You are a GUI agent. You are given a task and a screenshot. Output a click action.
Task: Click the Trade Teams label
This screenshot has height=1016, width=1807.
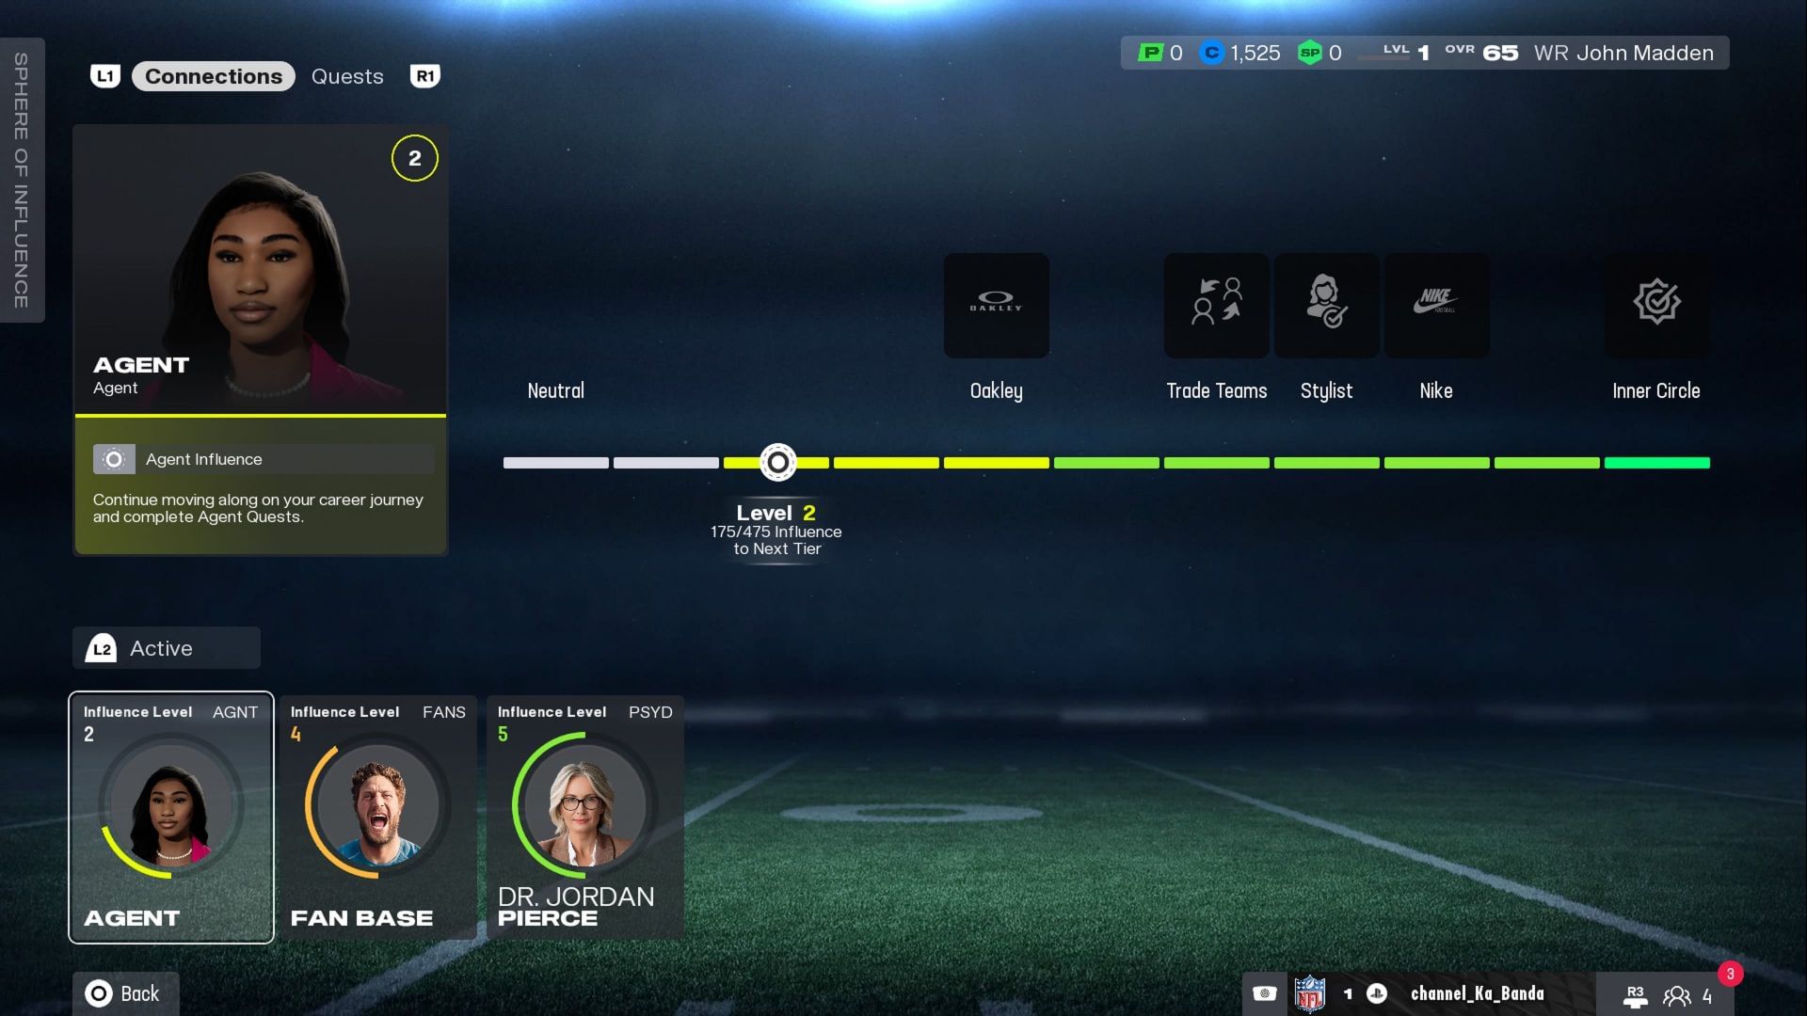click(1216, 390)
